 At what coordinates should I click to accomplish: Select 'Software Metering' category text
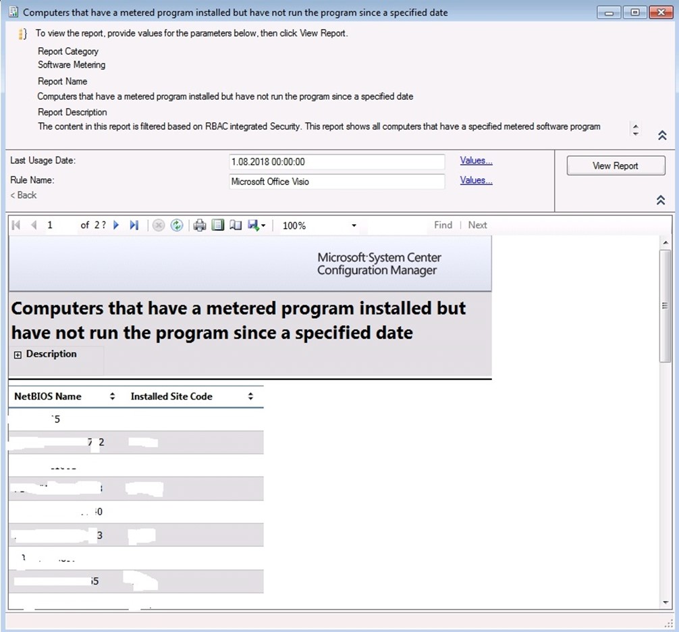click(x=72, y=65)
